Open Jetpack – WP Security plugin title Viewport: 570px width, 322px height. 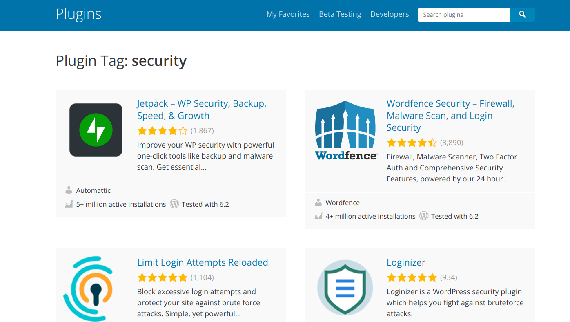[x=202, y=110]
